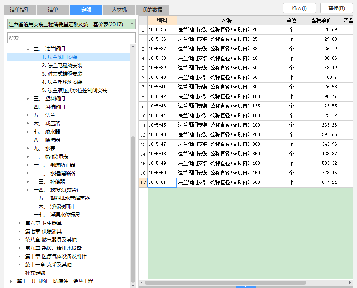The width and height of the screenshot is (357, 288).
Task: Click the 含税单价 column header
Action: (321, 20)
